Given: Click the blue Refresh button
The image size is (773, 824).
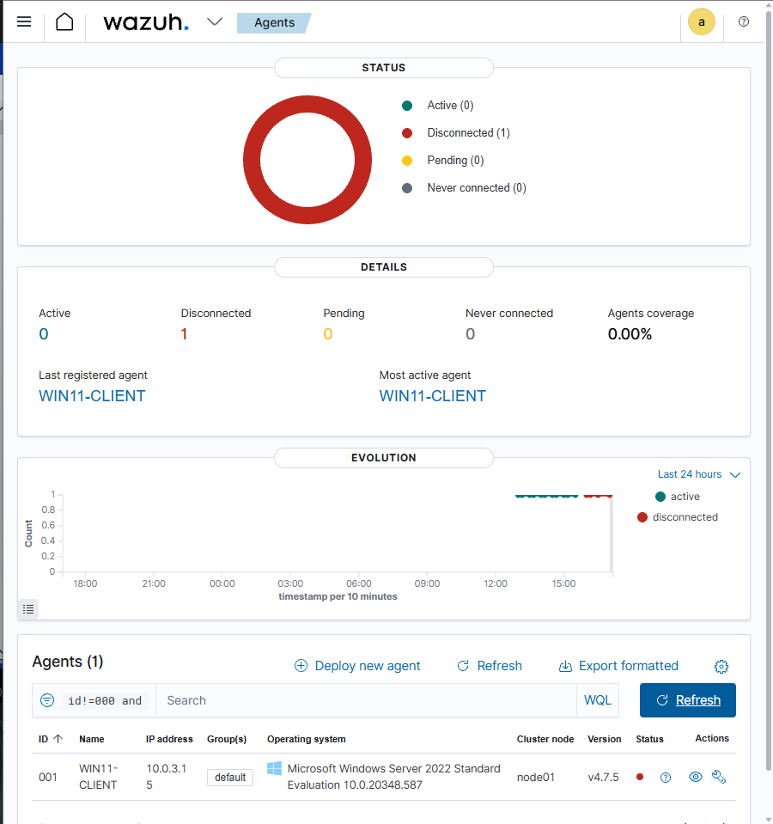Looking at the screenshot, I should pos(687,700).
